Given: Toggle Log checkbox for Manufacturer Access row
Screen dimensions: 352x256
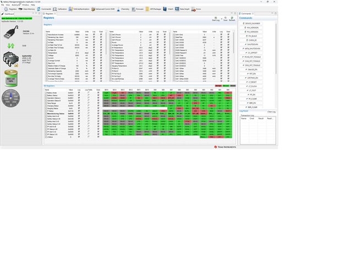Looking at the screenshot, I should click(94, 35).
